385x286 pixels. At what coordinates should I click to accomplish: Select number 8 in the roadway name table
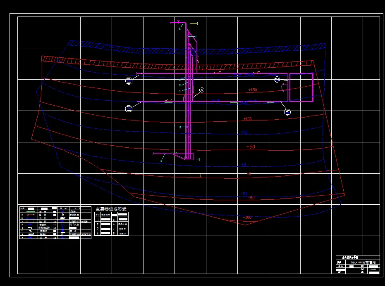(x=114, y=233)
